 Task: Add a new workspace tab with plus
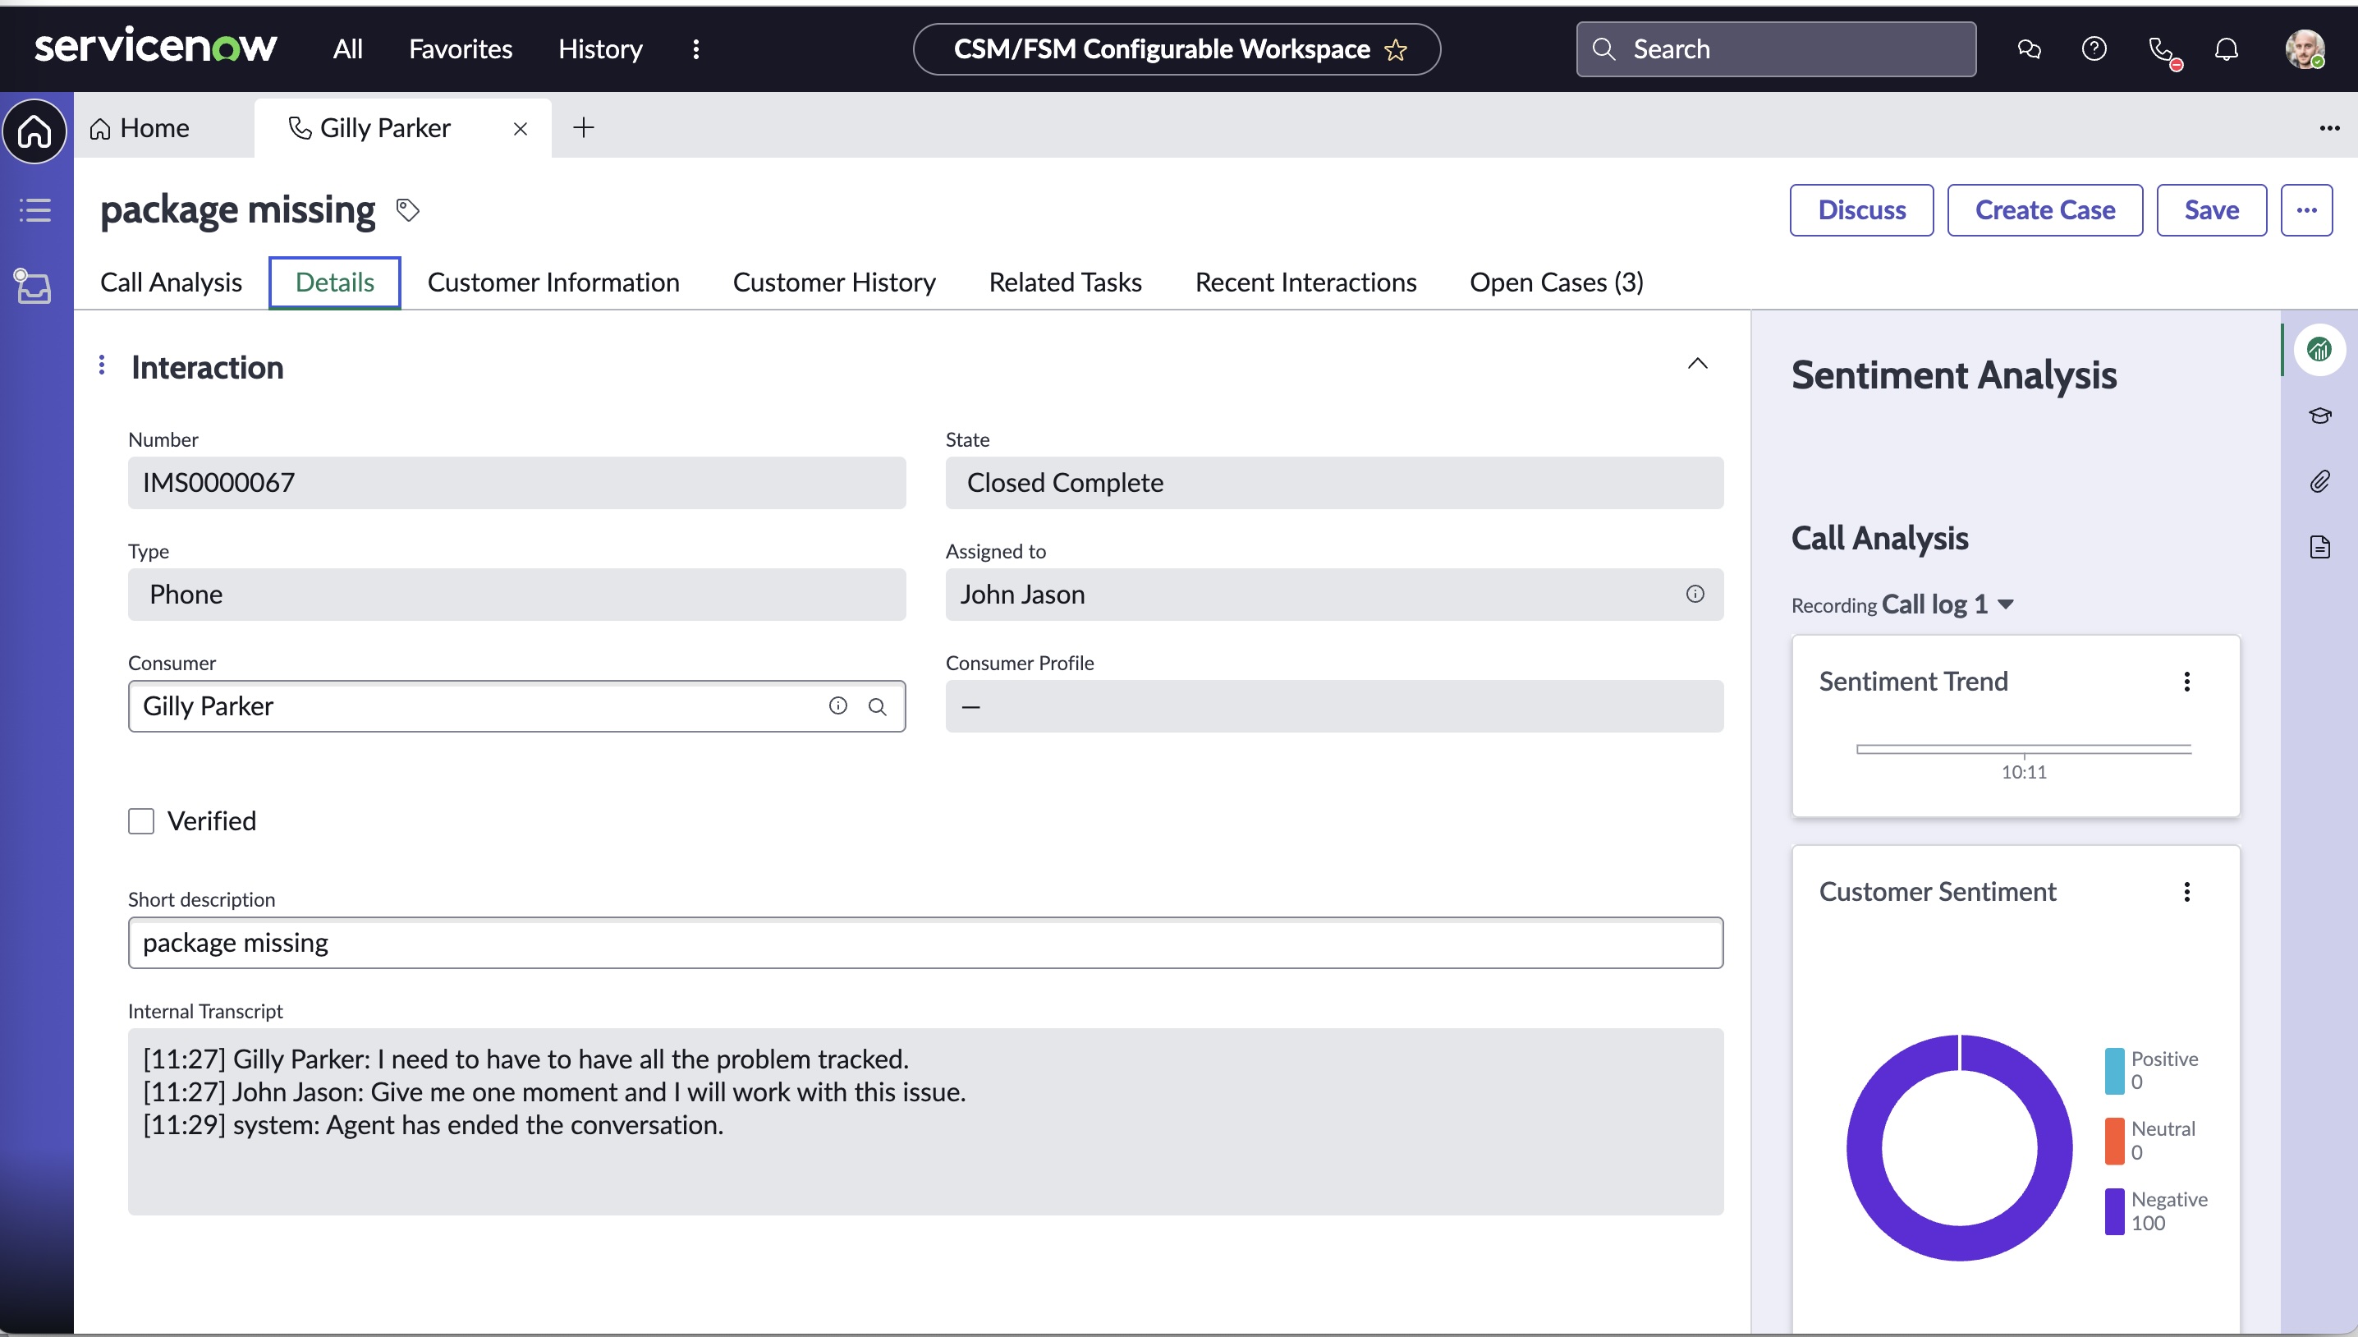pyautogui.click(x=584, y=127)
